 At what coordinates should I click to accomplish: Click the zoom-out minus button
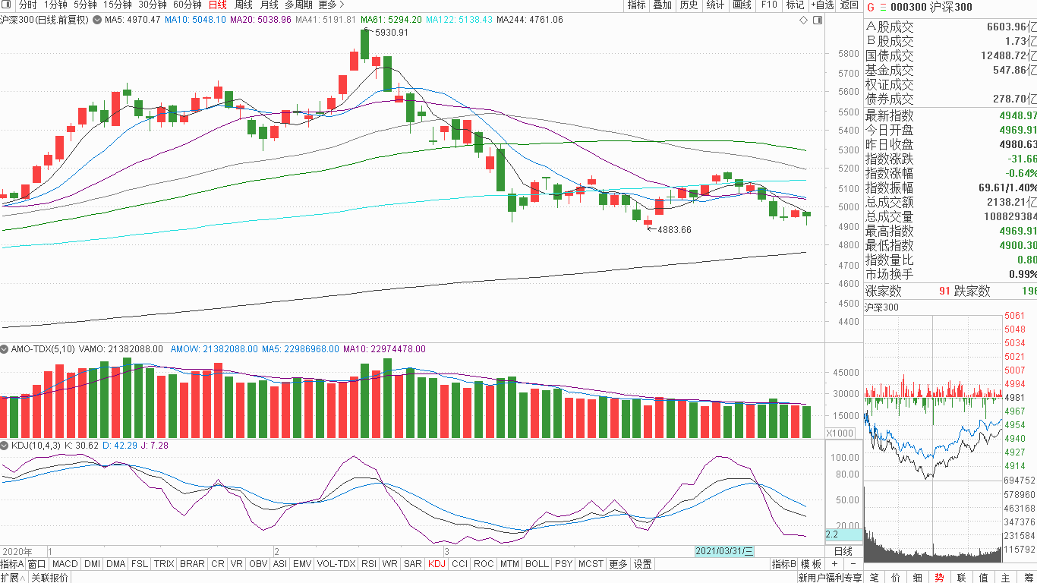853,564
